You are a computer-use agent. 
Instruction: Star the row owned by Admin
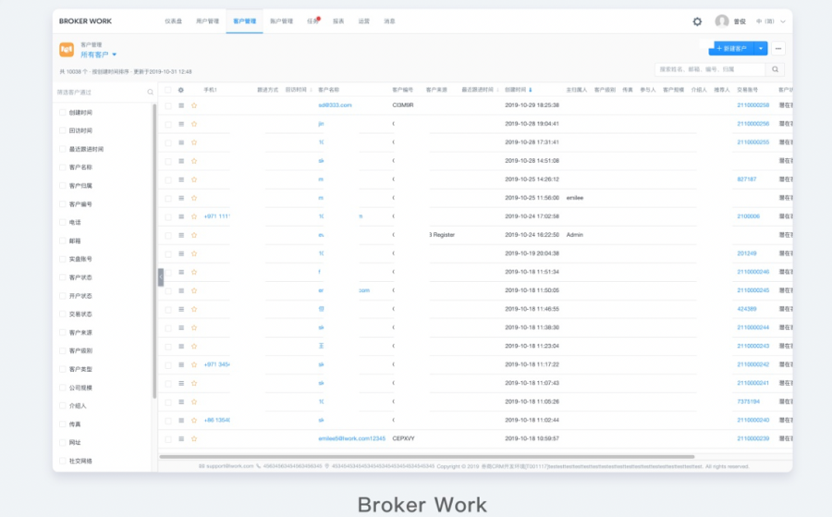[194, 235]
